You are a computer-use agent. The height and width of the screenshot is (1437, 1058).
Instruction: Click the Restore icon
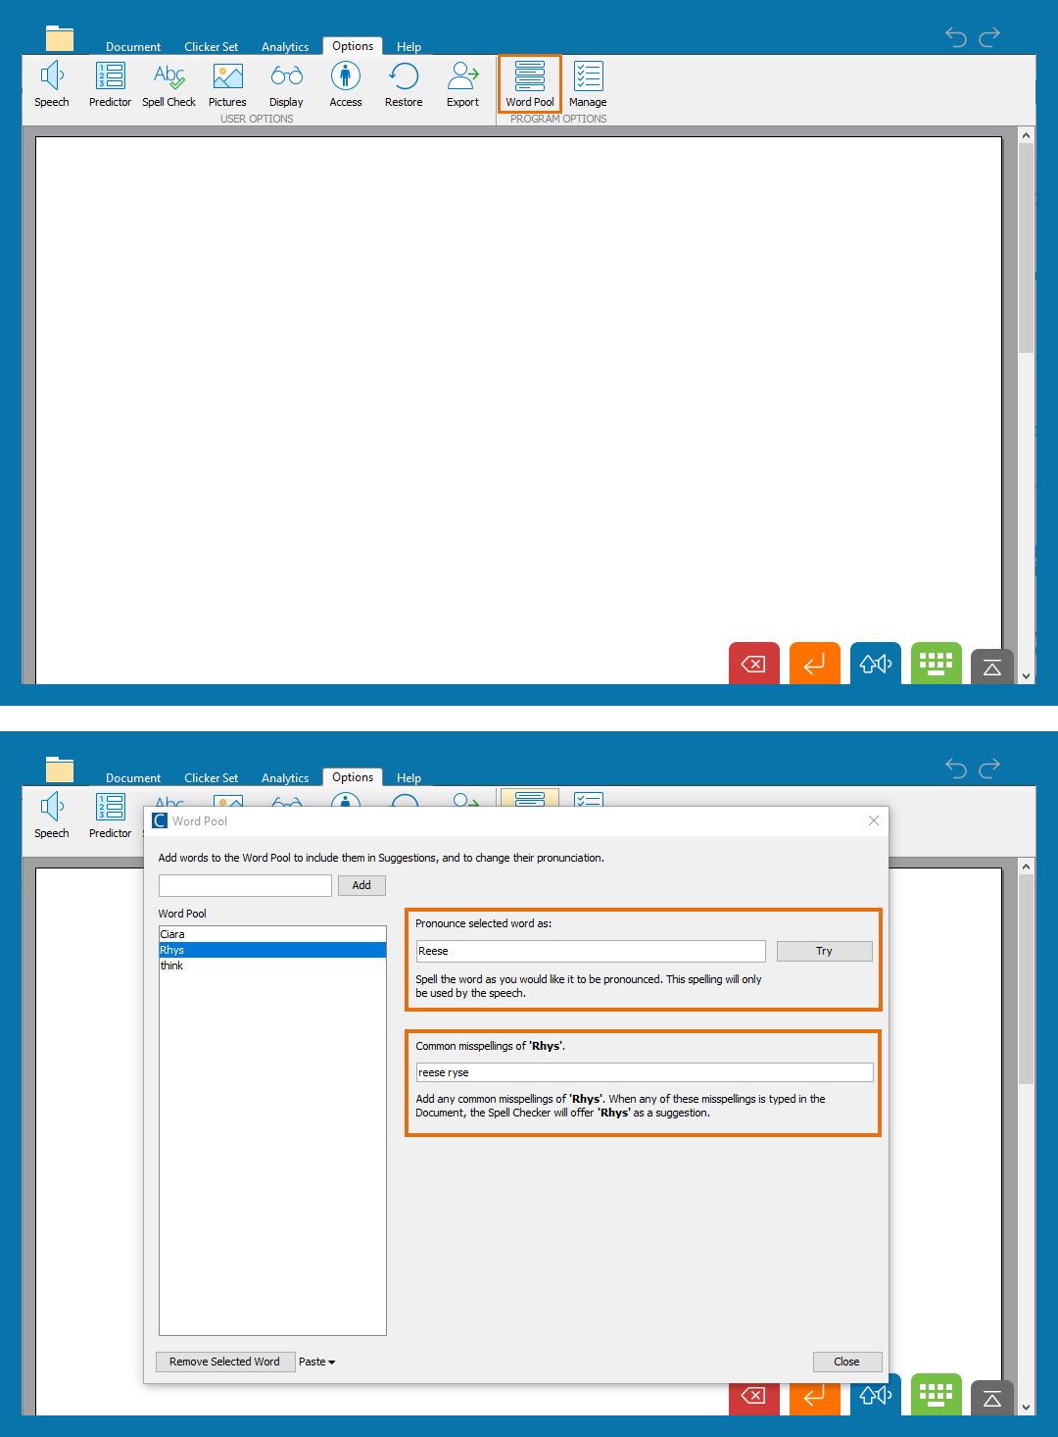click(404, 84)
